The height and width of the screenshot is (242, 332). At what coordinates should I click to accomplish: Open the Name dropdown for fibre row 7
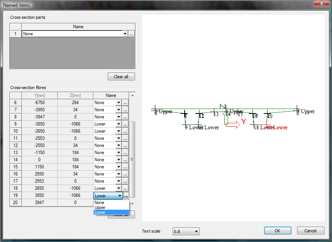(119, 110)
